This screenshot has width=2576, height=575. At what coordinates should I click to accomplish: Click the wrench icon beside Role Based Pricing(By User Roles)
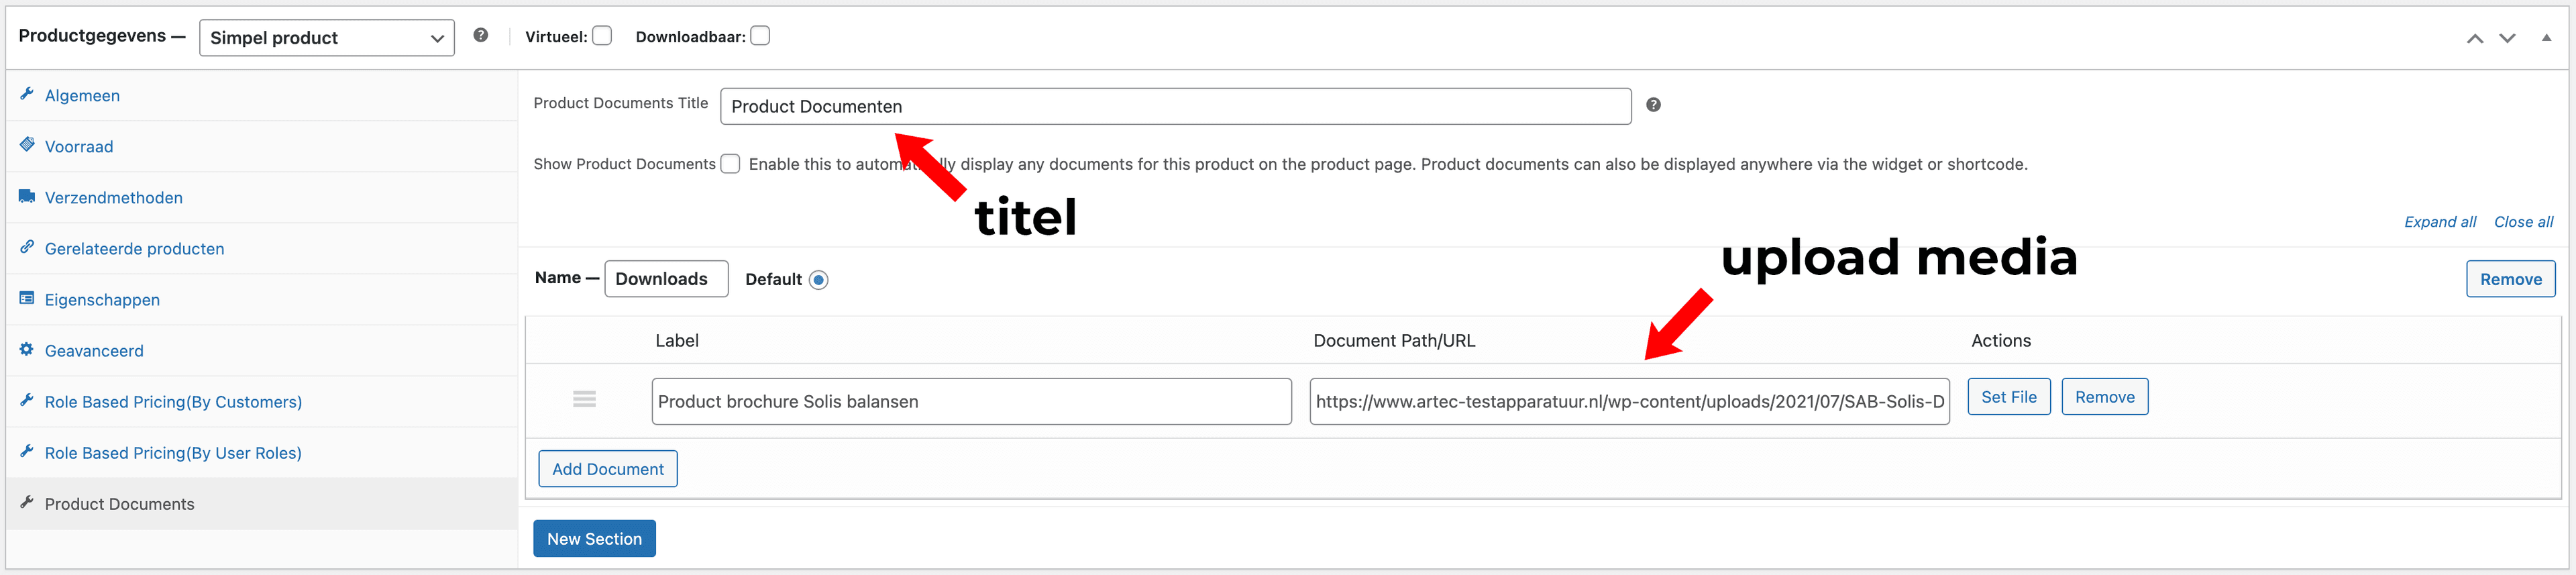click(27, 451)
